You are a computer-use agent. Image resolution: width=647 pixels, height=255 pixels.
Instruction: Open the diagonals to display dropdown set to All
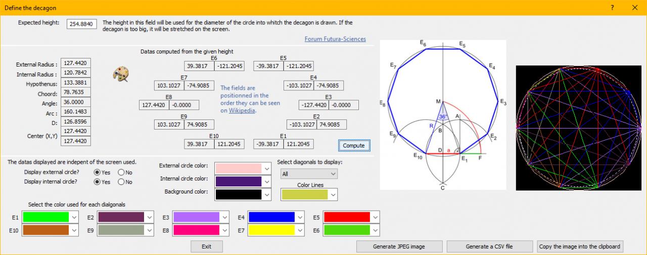click(309, 174)
